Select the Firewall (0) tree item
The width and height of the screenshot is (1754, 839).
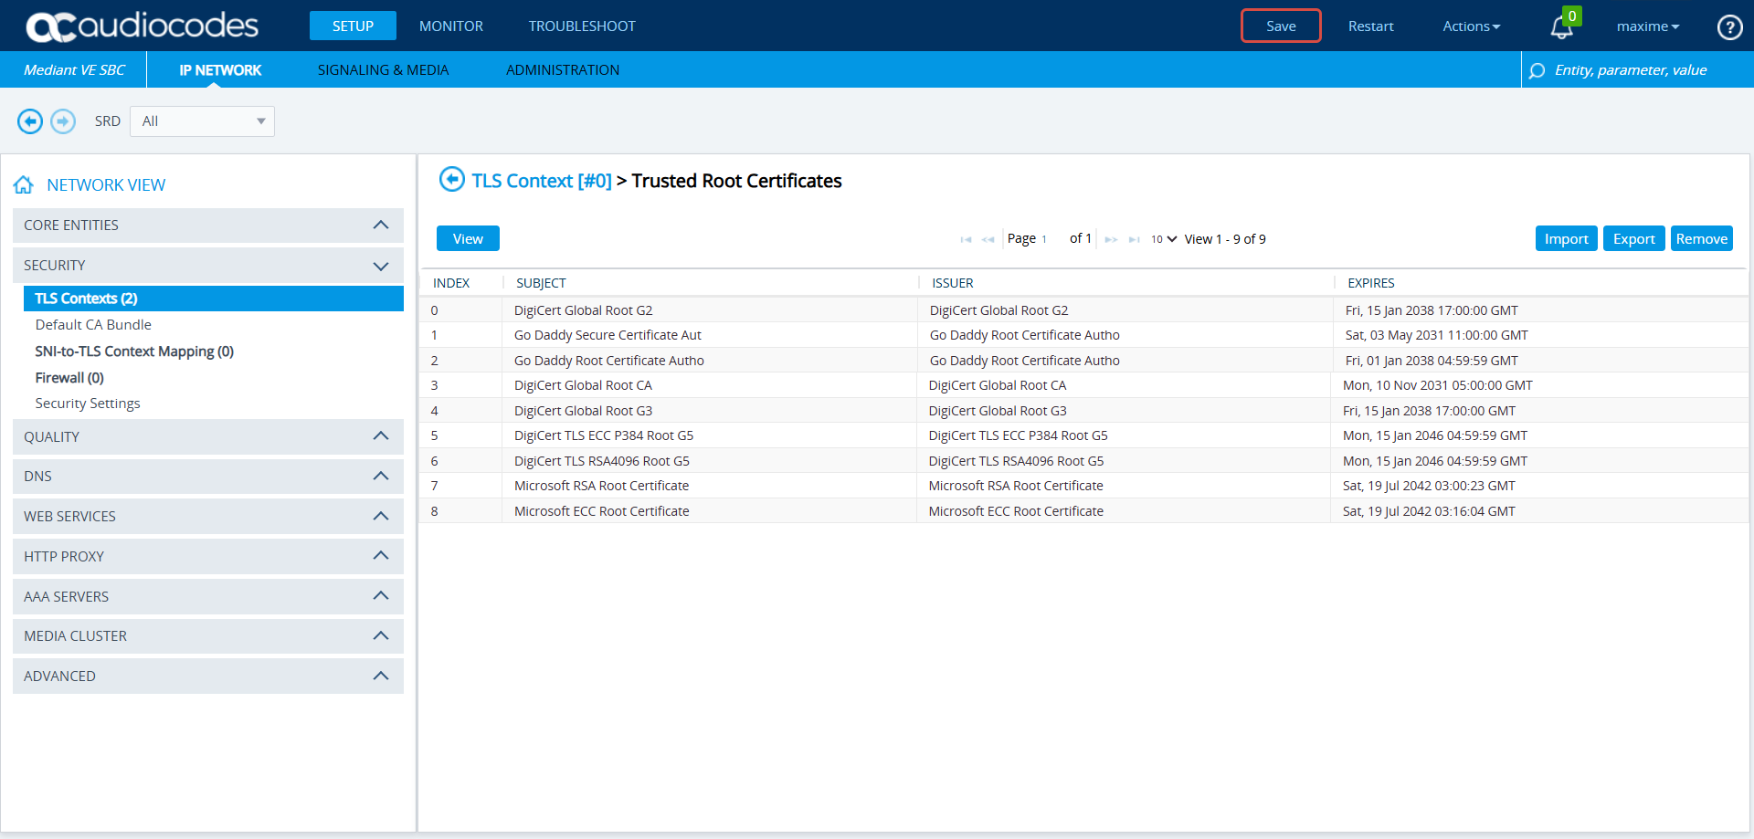[x=69, y=378]
